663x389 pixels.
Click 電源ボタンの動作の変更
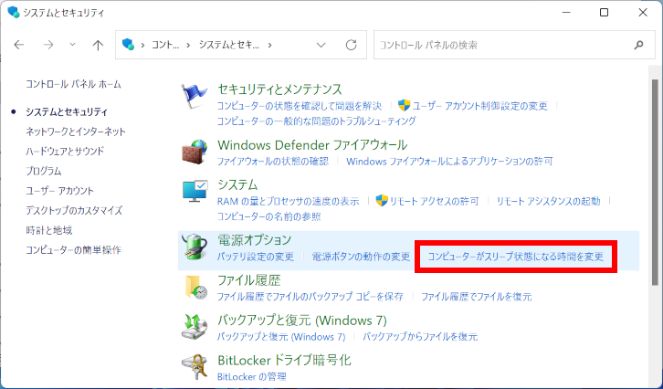(361, 257)
